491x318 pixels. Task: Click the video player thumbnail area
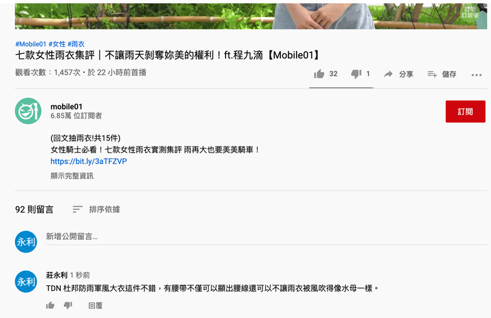point(251,16)
